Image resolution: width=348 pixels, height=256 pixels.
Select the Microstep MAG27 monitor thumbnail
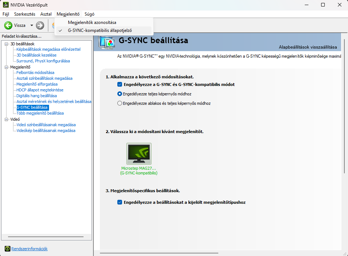139,154
